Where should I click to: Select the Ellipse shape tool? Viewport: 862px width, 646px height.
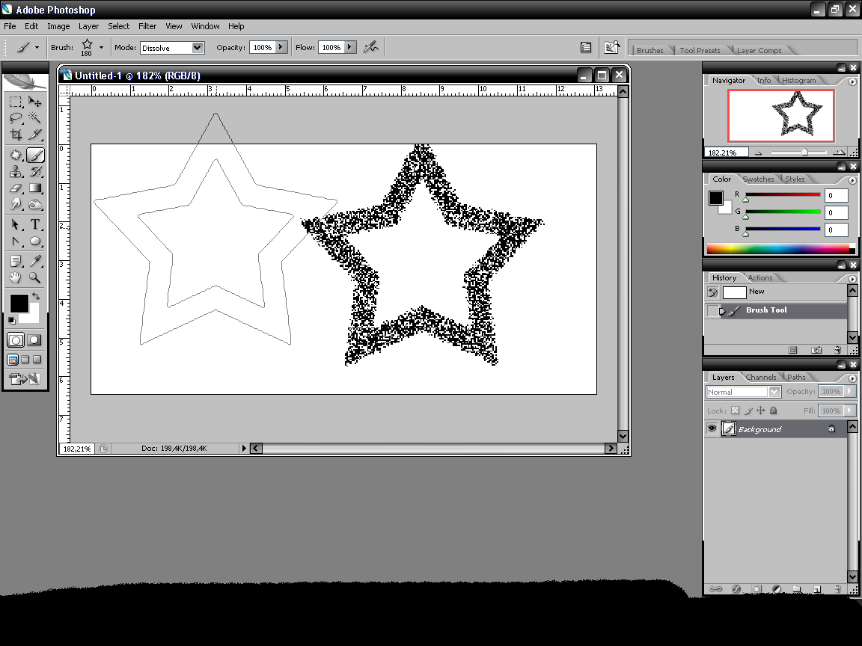pyautogui.click(x=34, y=242)
